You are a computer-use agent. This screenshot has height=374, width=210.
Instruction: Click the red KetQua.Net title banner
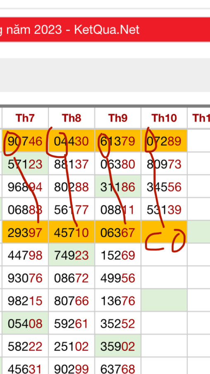[x=105, y=29]
